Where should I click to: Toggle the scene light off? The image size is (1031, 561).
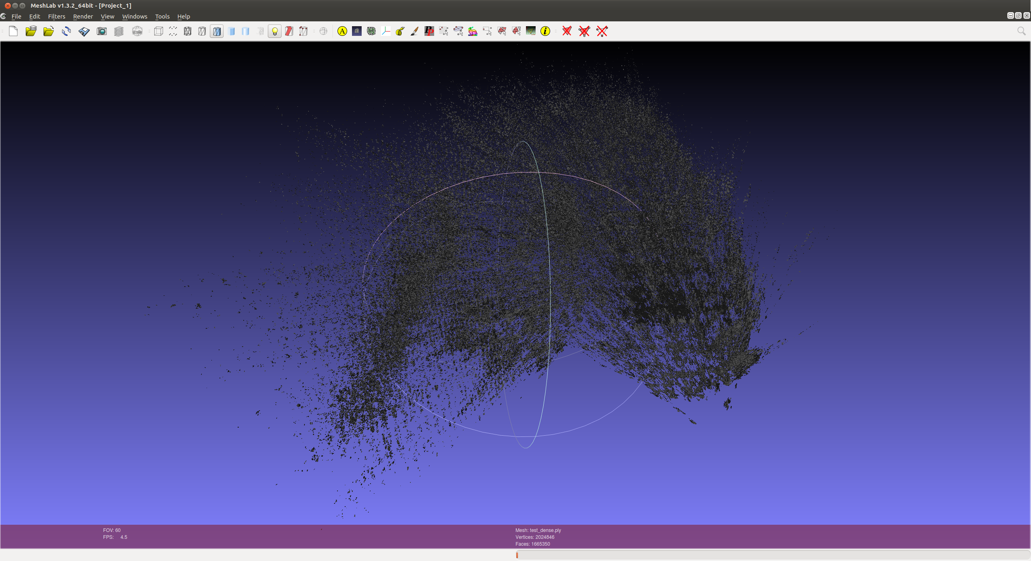coord(274,31)
